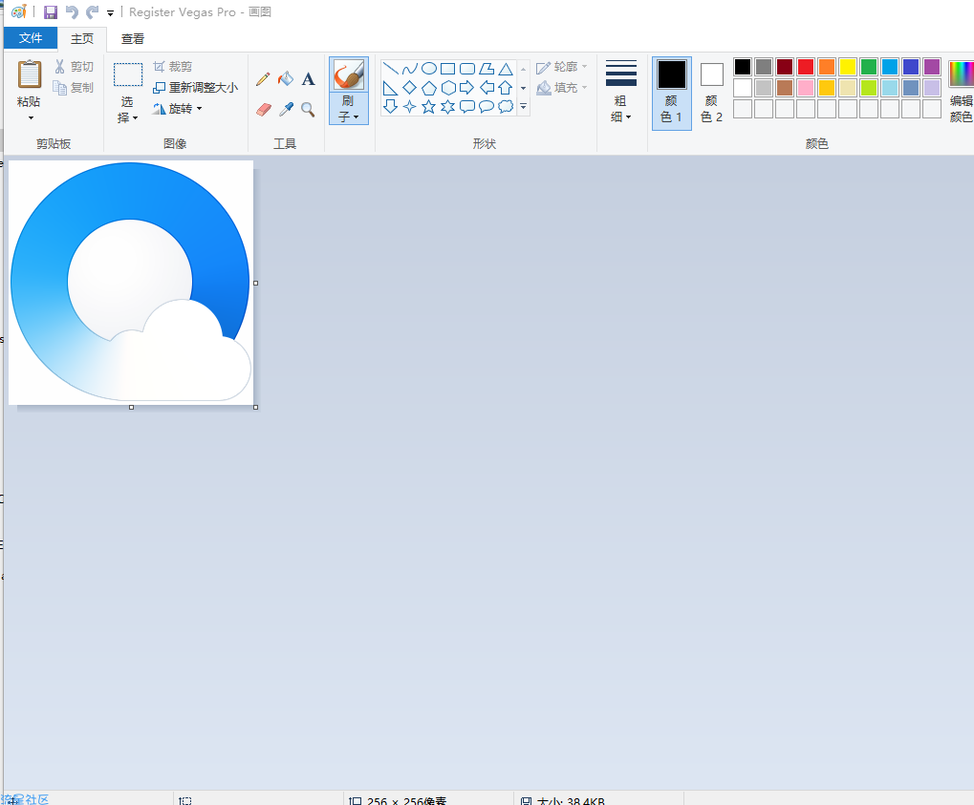Expand the Rotate (旋转) dropdown
This screenshot has width=974, height=805.
click(x=200, y=109)
